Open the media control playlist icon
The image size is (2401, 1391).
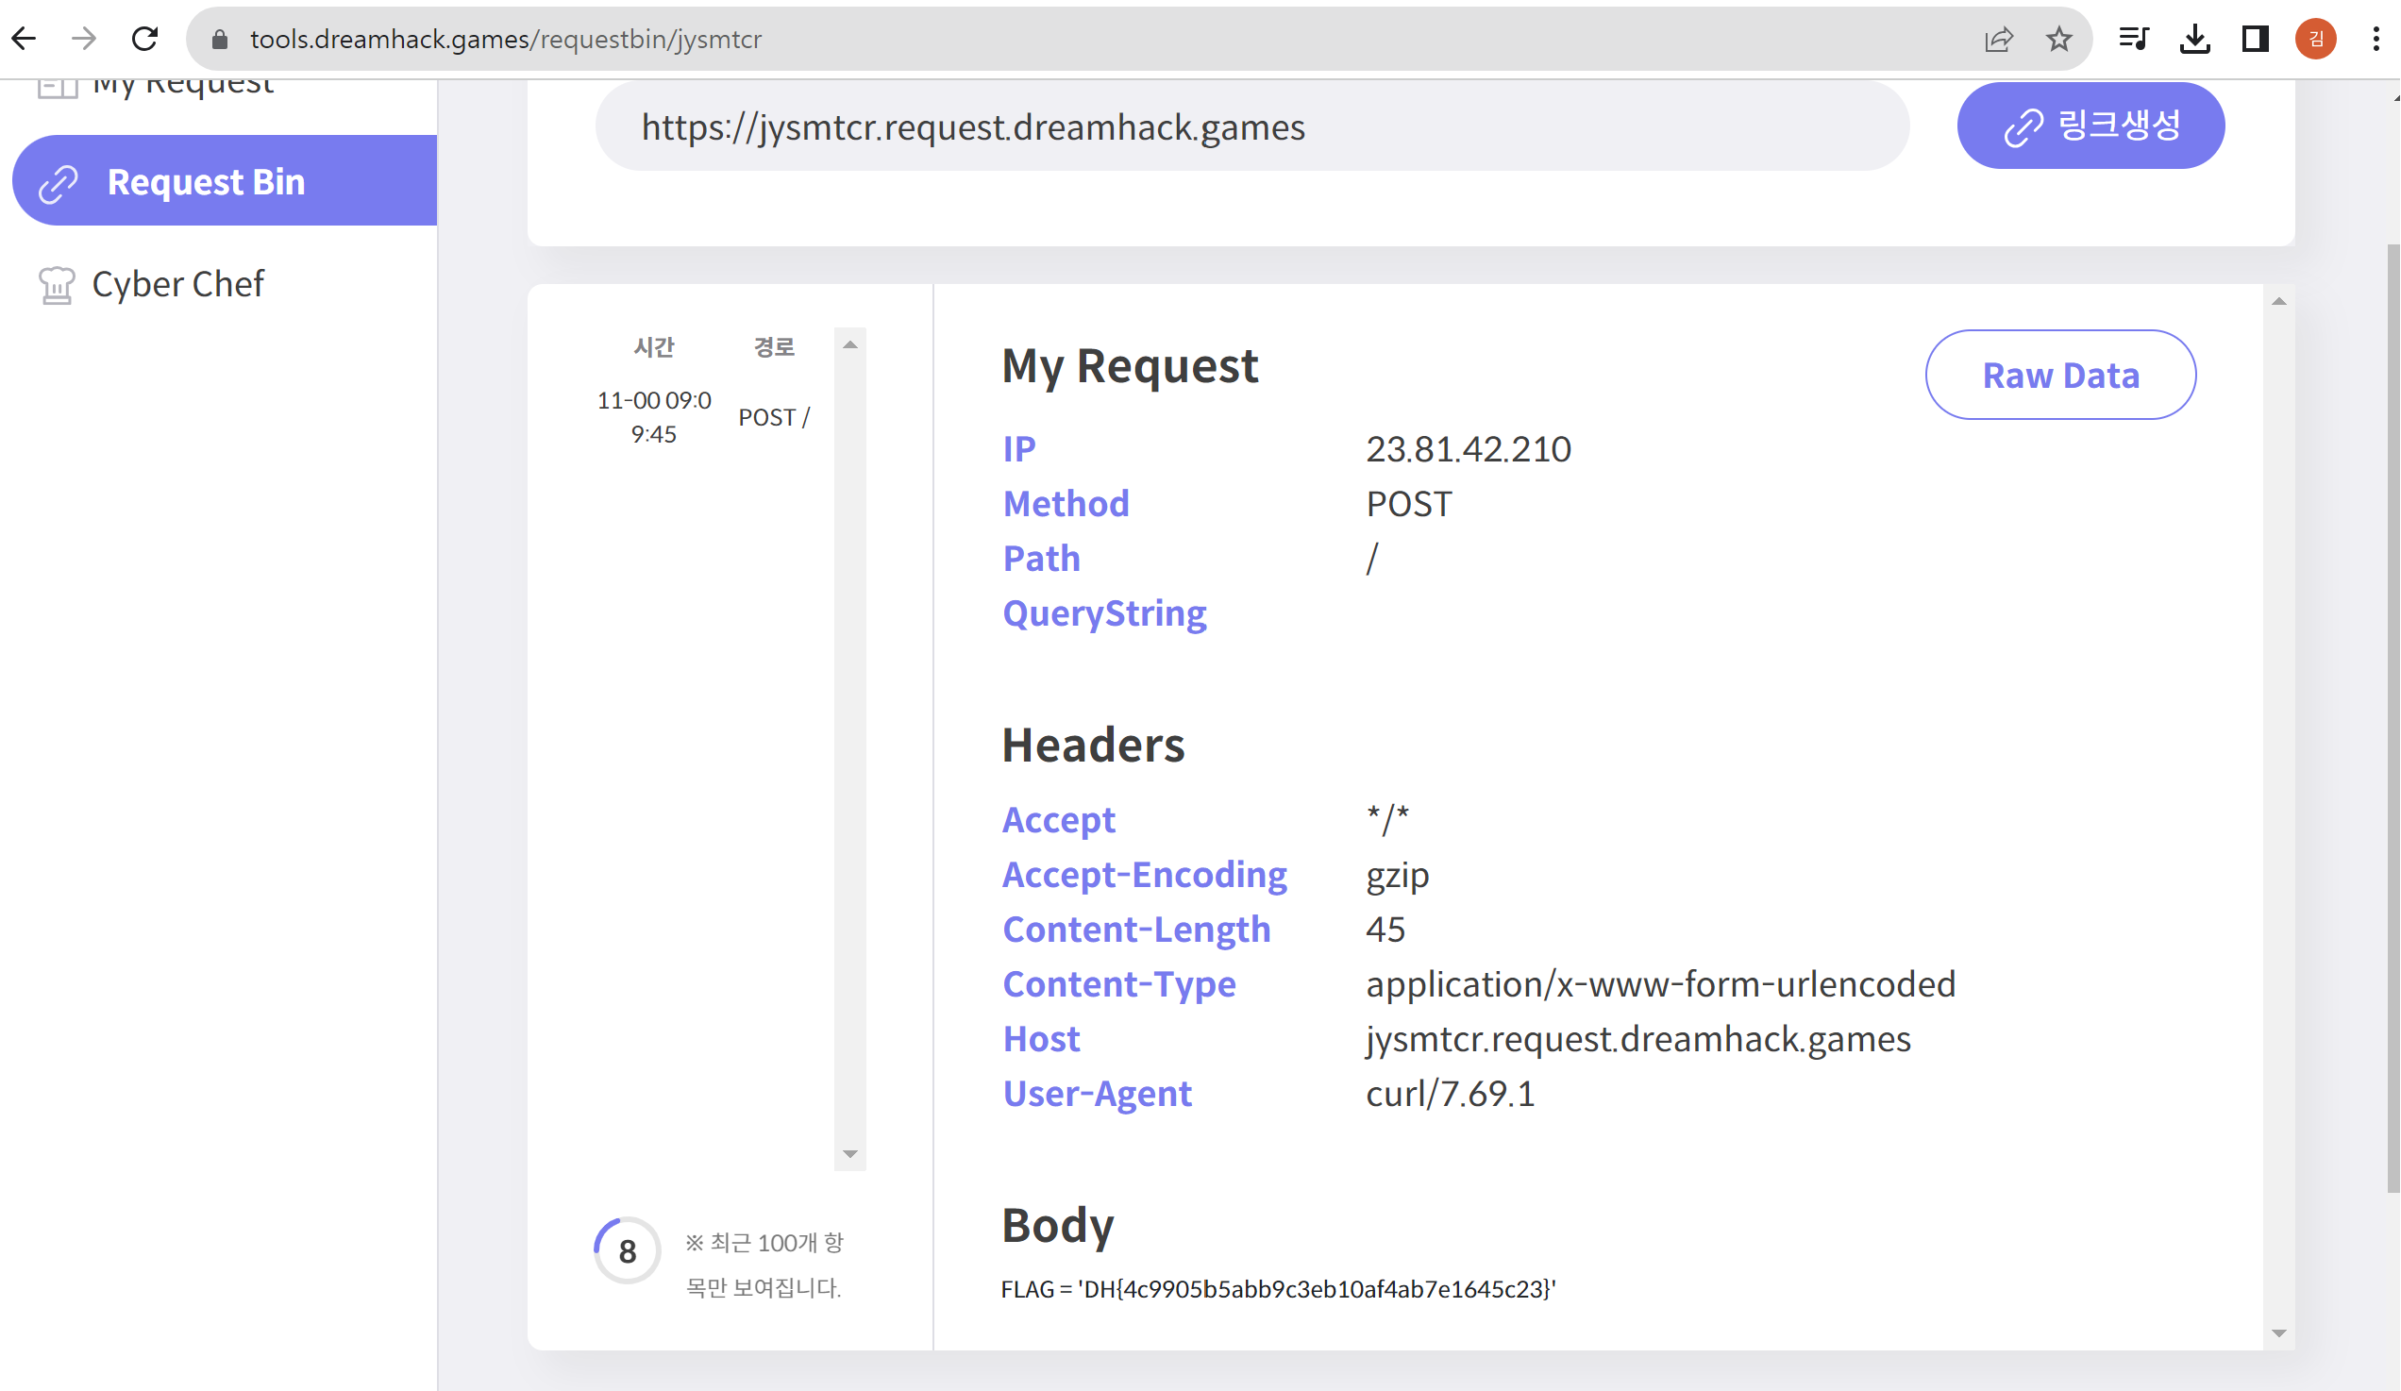coord(2133,39)
